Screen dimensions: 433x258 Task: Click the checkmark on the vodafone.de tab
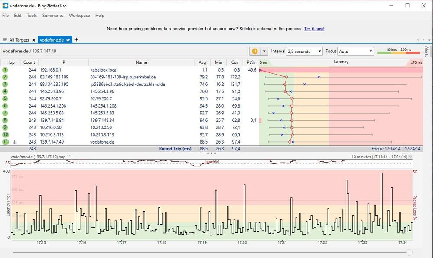(x=68, y=40)
